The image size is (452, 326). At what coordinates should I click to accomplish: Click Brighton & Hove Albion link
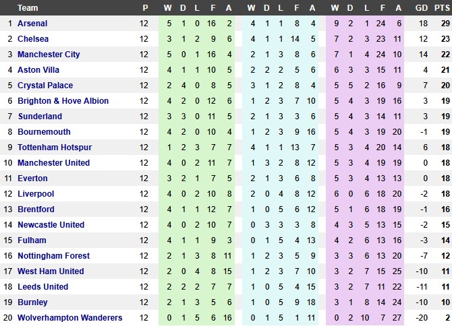coord(62,101)
